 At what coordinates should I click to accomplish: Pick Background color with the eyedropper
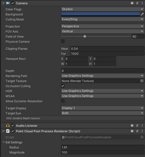pyautogui.click(x=142, y=14)
